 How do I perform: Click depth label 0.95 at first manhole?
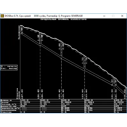(x=22, y=31)
